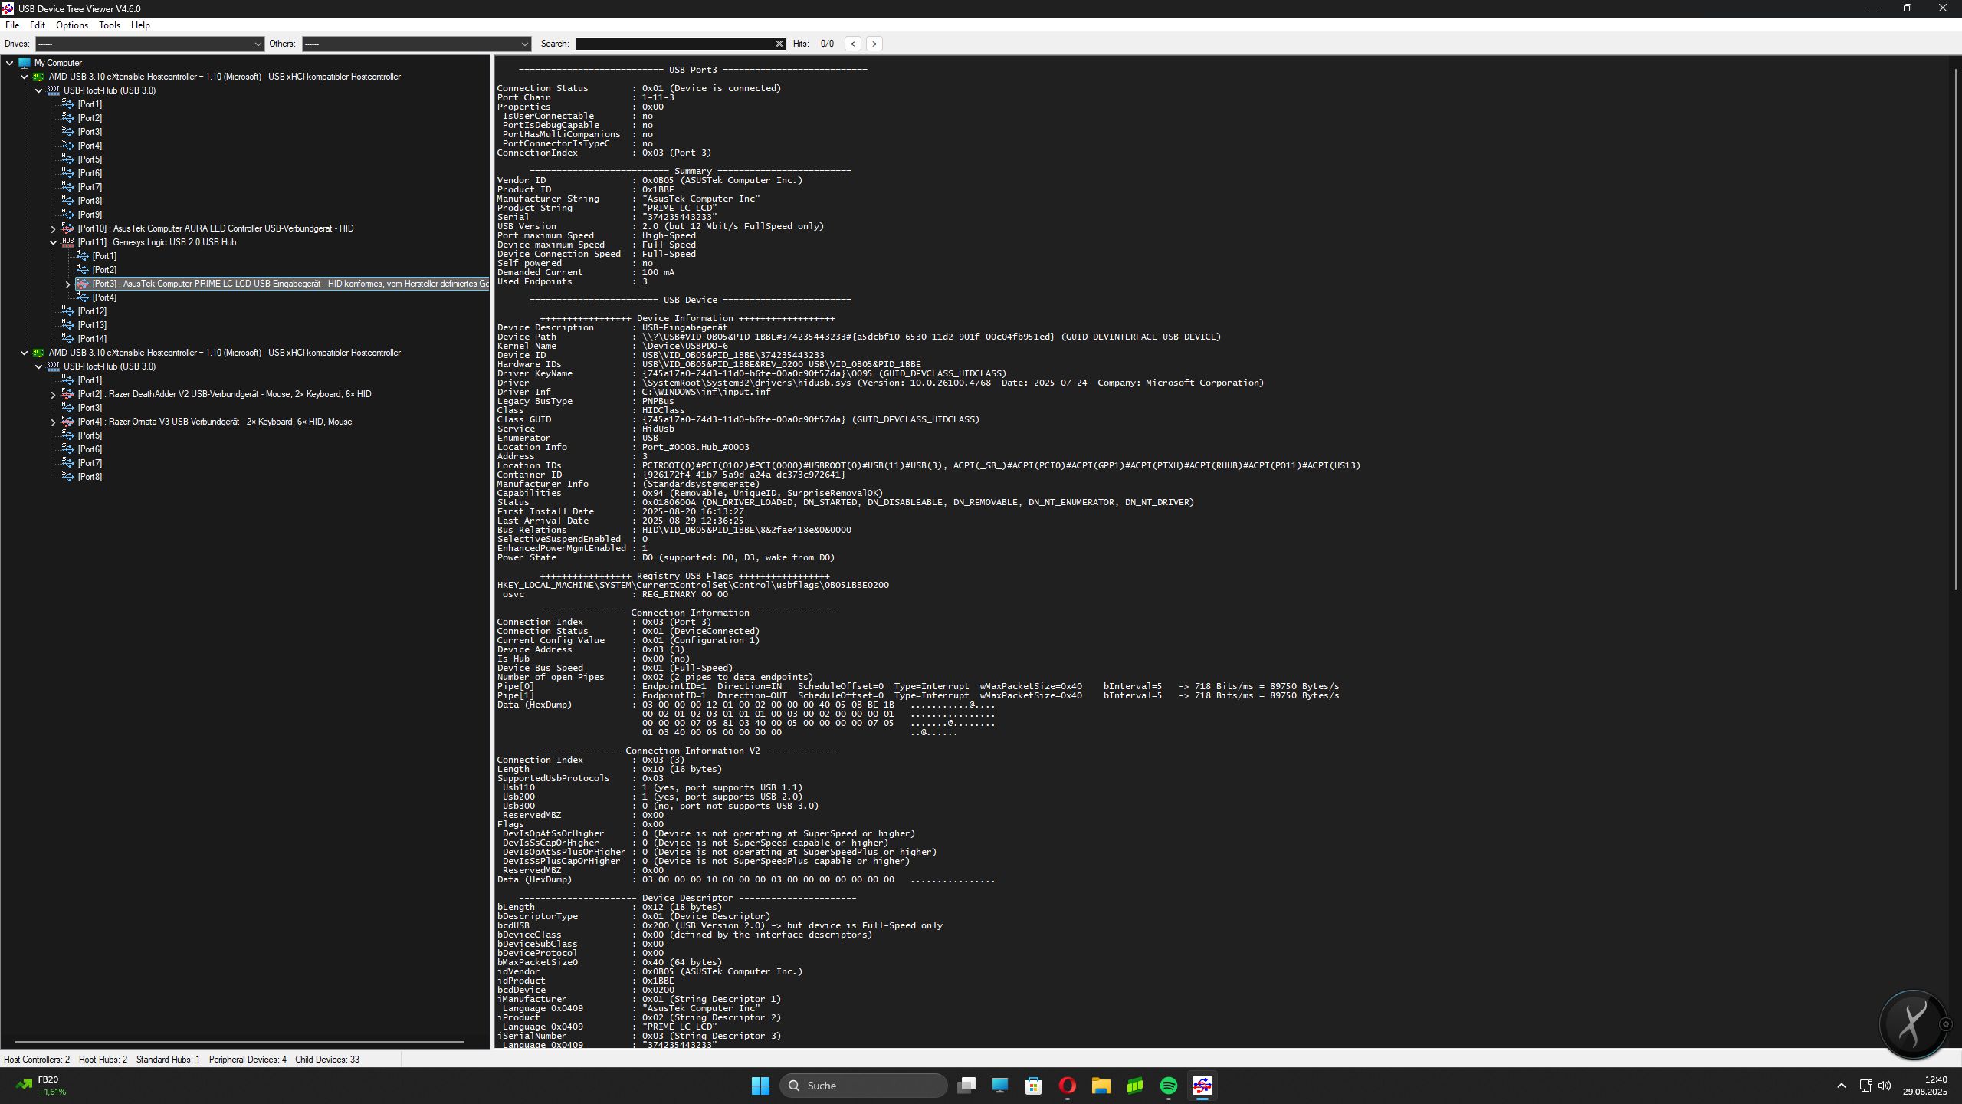Select the PRIME LC LCD Port3 item
Screen dimensions: 1962x1104
284,284
